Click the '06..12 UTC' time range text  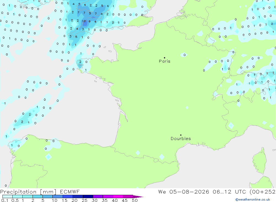(x=229, y=192)
